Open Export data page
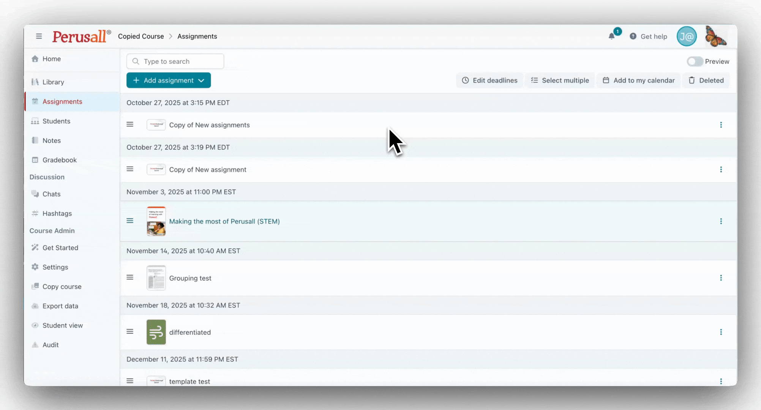 (x=60, y=306)
